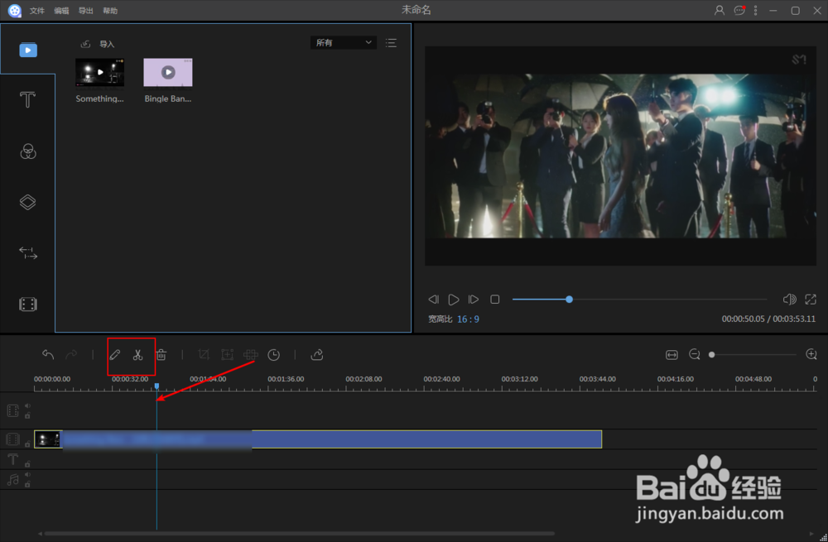Lock the main video track
The width and height of the screenshot is (828, 542).
tap(27, 444)
